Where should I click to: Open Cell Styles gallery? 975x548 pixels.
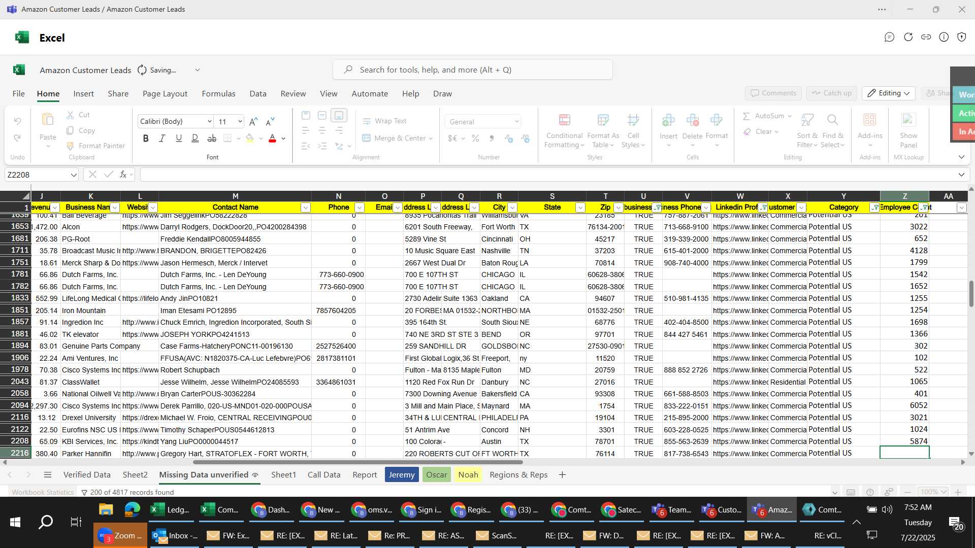[633, 131]
